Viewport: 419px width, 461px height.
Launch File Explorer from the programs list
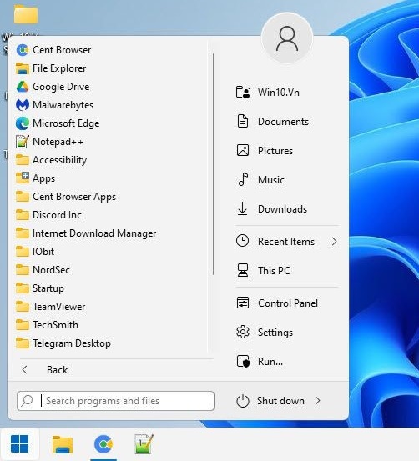point(51,68)
